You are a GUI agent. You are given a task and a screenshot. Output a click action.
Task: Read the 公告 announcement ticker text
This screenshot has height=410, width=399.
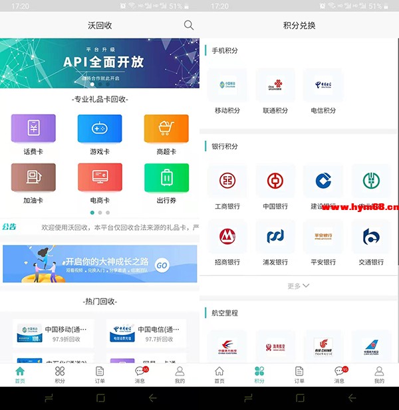(120, 227)
